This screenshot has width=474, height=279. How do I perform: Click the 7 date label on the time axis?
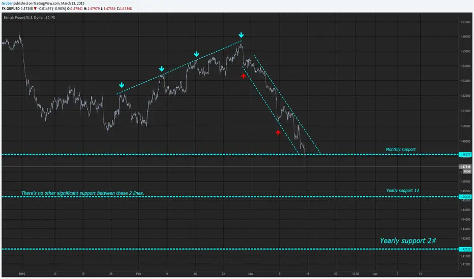pos(398,274)
